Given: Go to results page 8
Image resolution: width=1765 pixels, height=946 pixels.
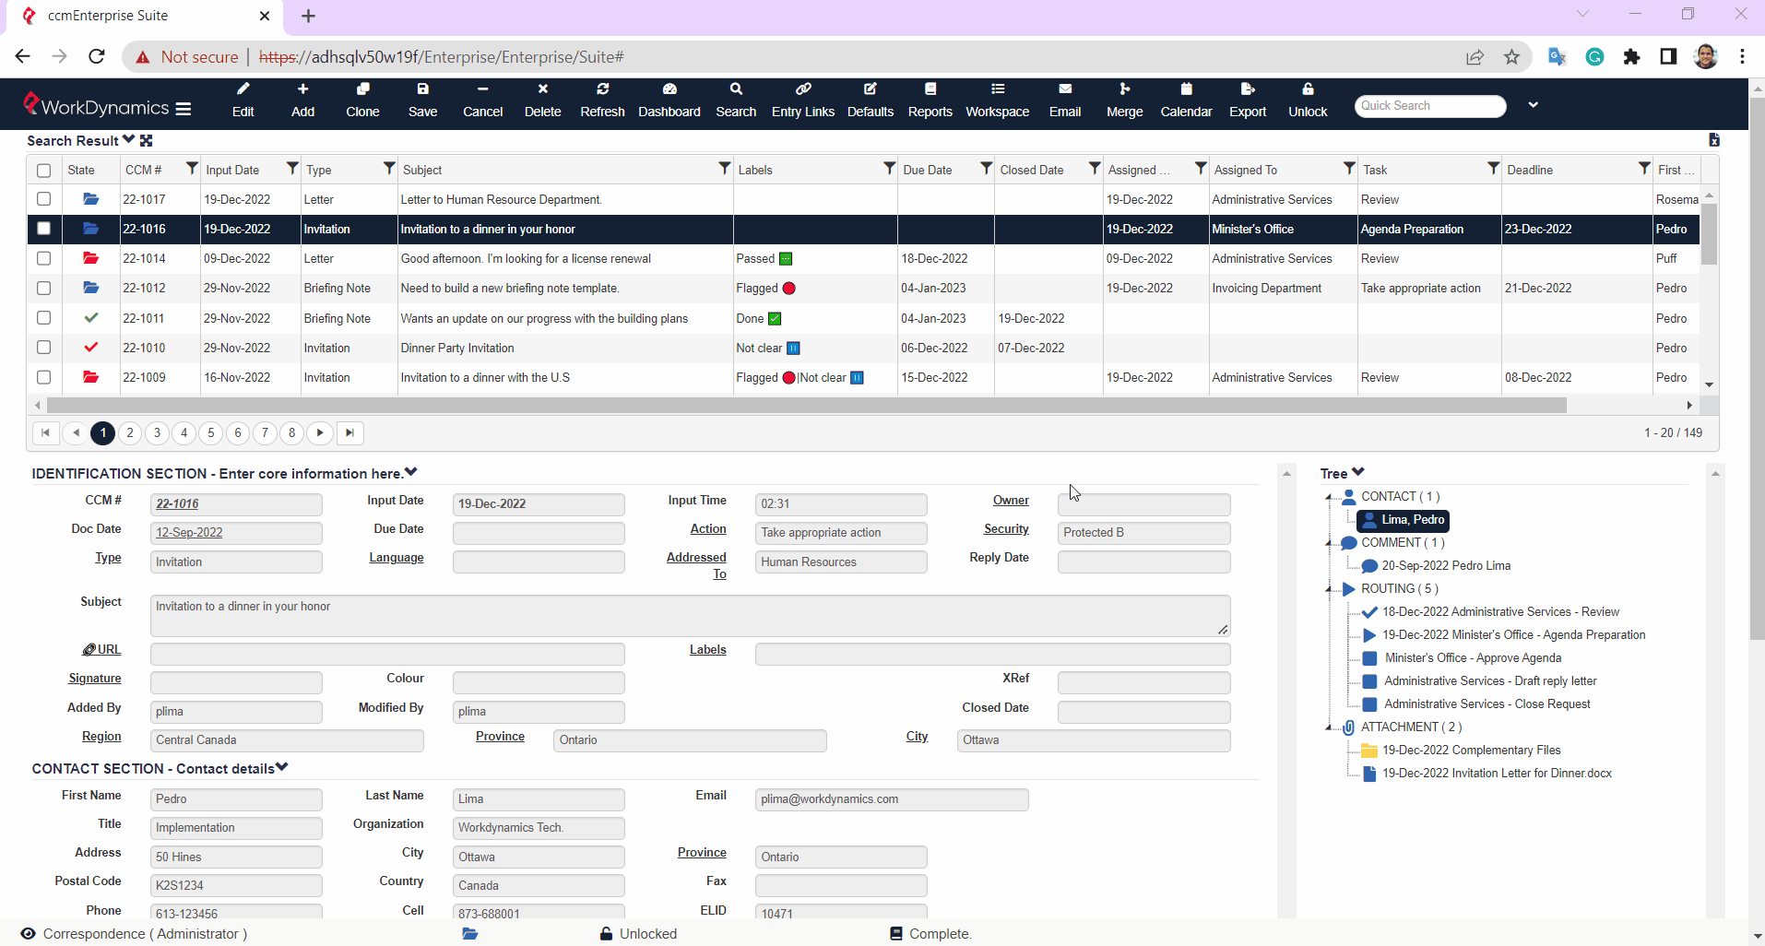Looking at the screenshot, I should click(292, 432).
